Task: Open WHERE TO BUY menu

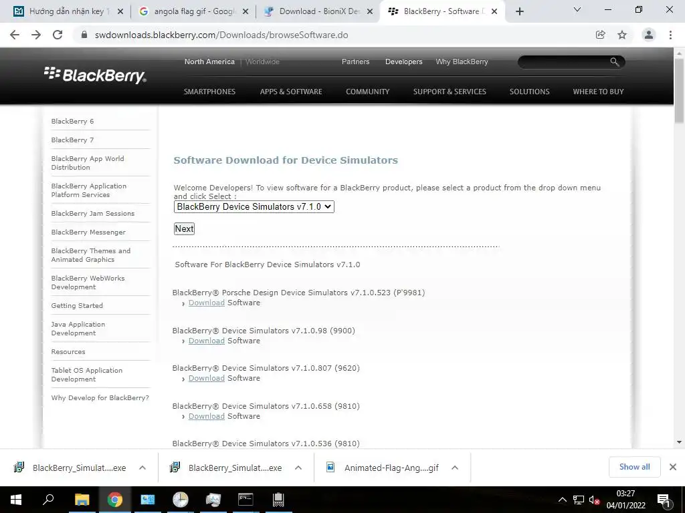Action: 598,92
